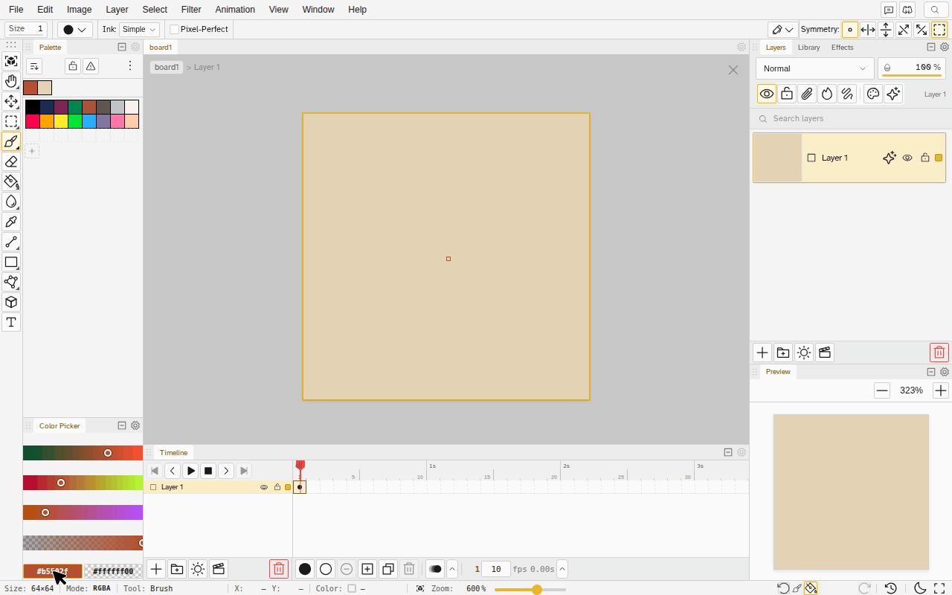Select the Line tool

pos(11,242)
